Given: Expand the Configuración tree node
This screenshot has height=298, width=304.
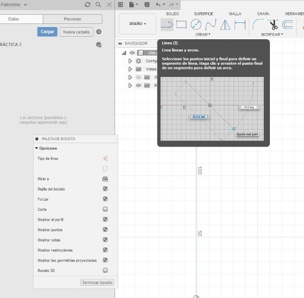Looking at the screenshot, I should [x=130, y=61].
